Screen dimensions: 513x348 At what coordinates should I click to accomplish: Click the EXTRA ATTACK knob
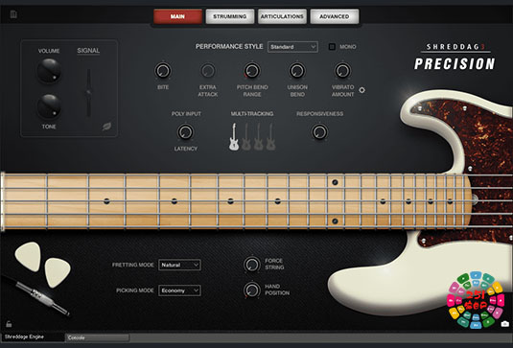(x=208, y=71)
